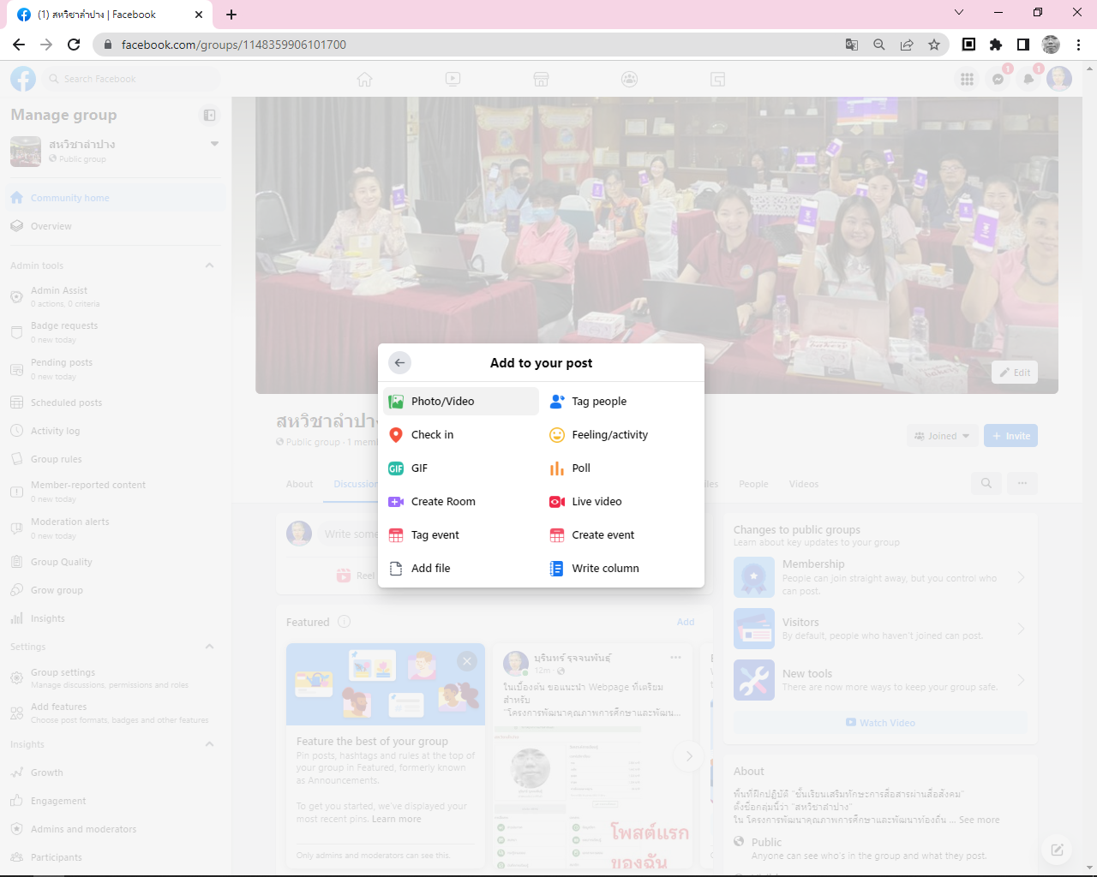Click the Invite button
The height and width of the screenshot is (877, 1097).
click(1010, 436)
